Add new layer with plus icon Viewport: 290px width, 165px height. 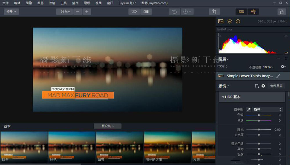pyautogui.click(x=286, y=58)
